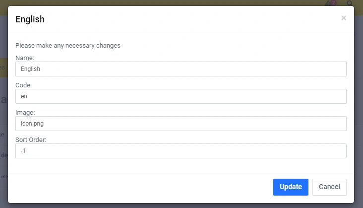Click empty footer space left of Update
363x208 pixels.
(139, 187)
